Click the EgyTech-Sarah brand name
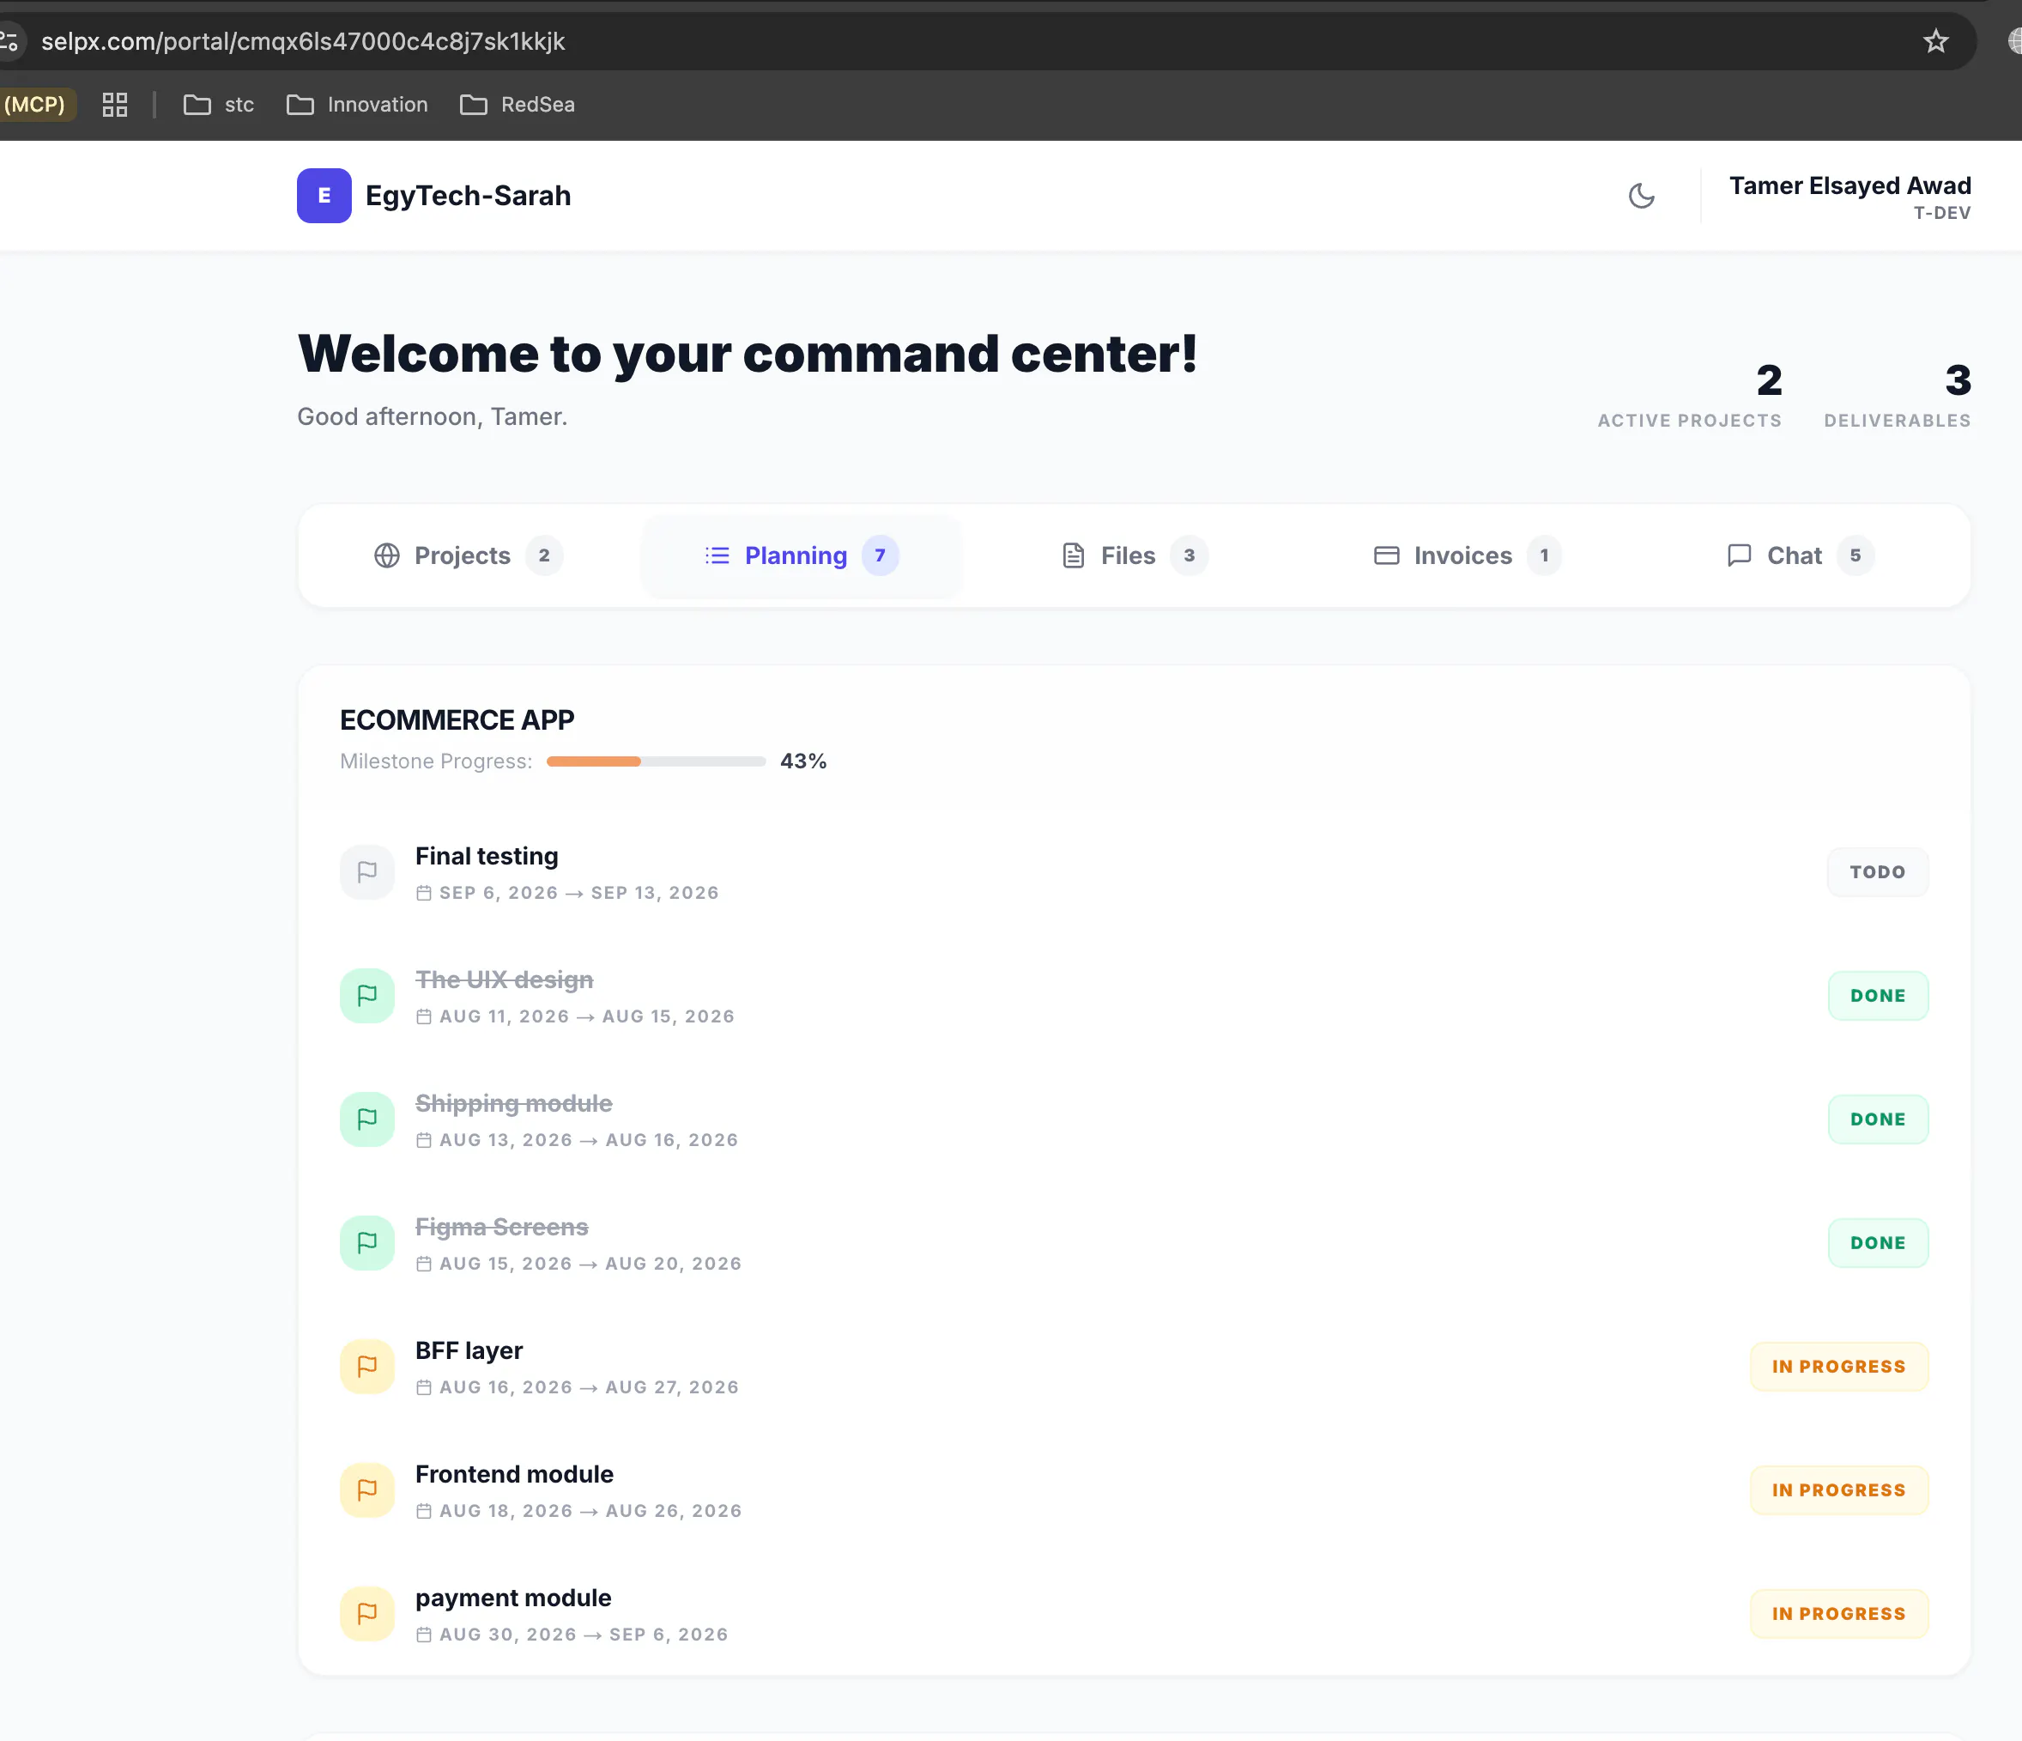This screenshot has width=2022, height=1741. pos(469,196)
